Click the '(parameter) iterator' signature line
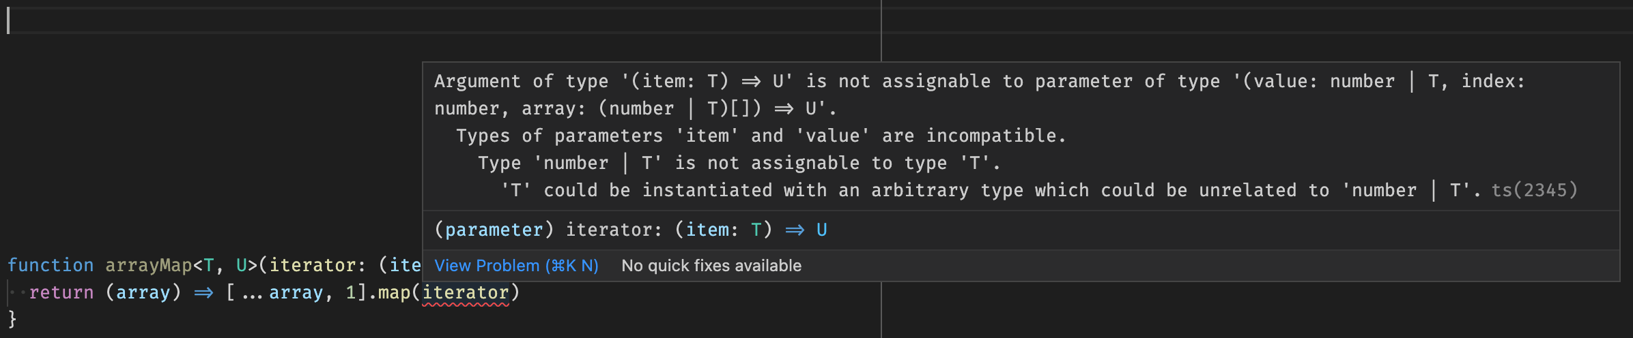The width and height of the screenshot is (1633, 338). 631,230
